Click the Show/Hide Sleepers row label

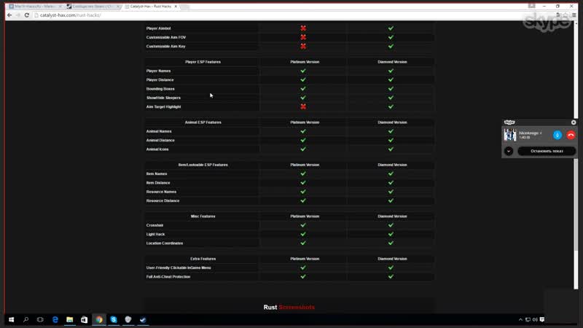[163, 98]
